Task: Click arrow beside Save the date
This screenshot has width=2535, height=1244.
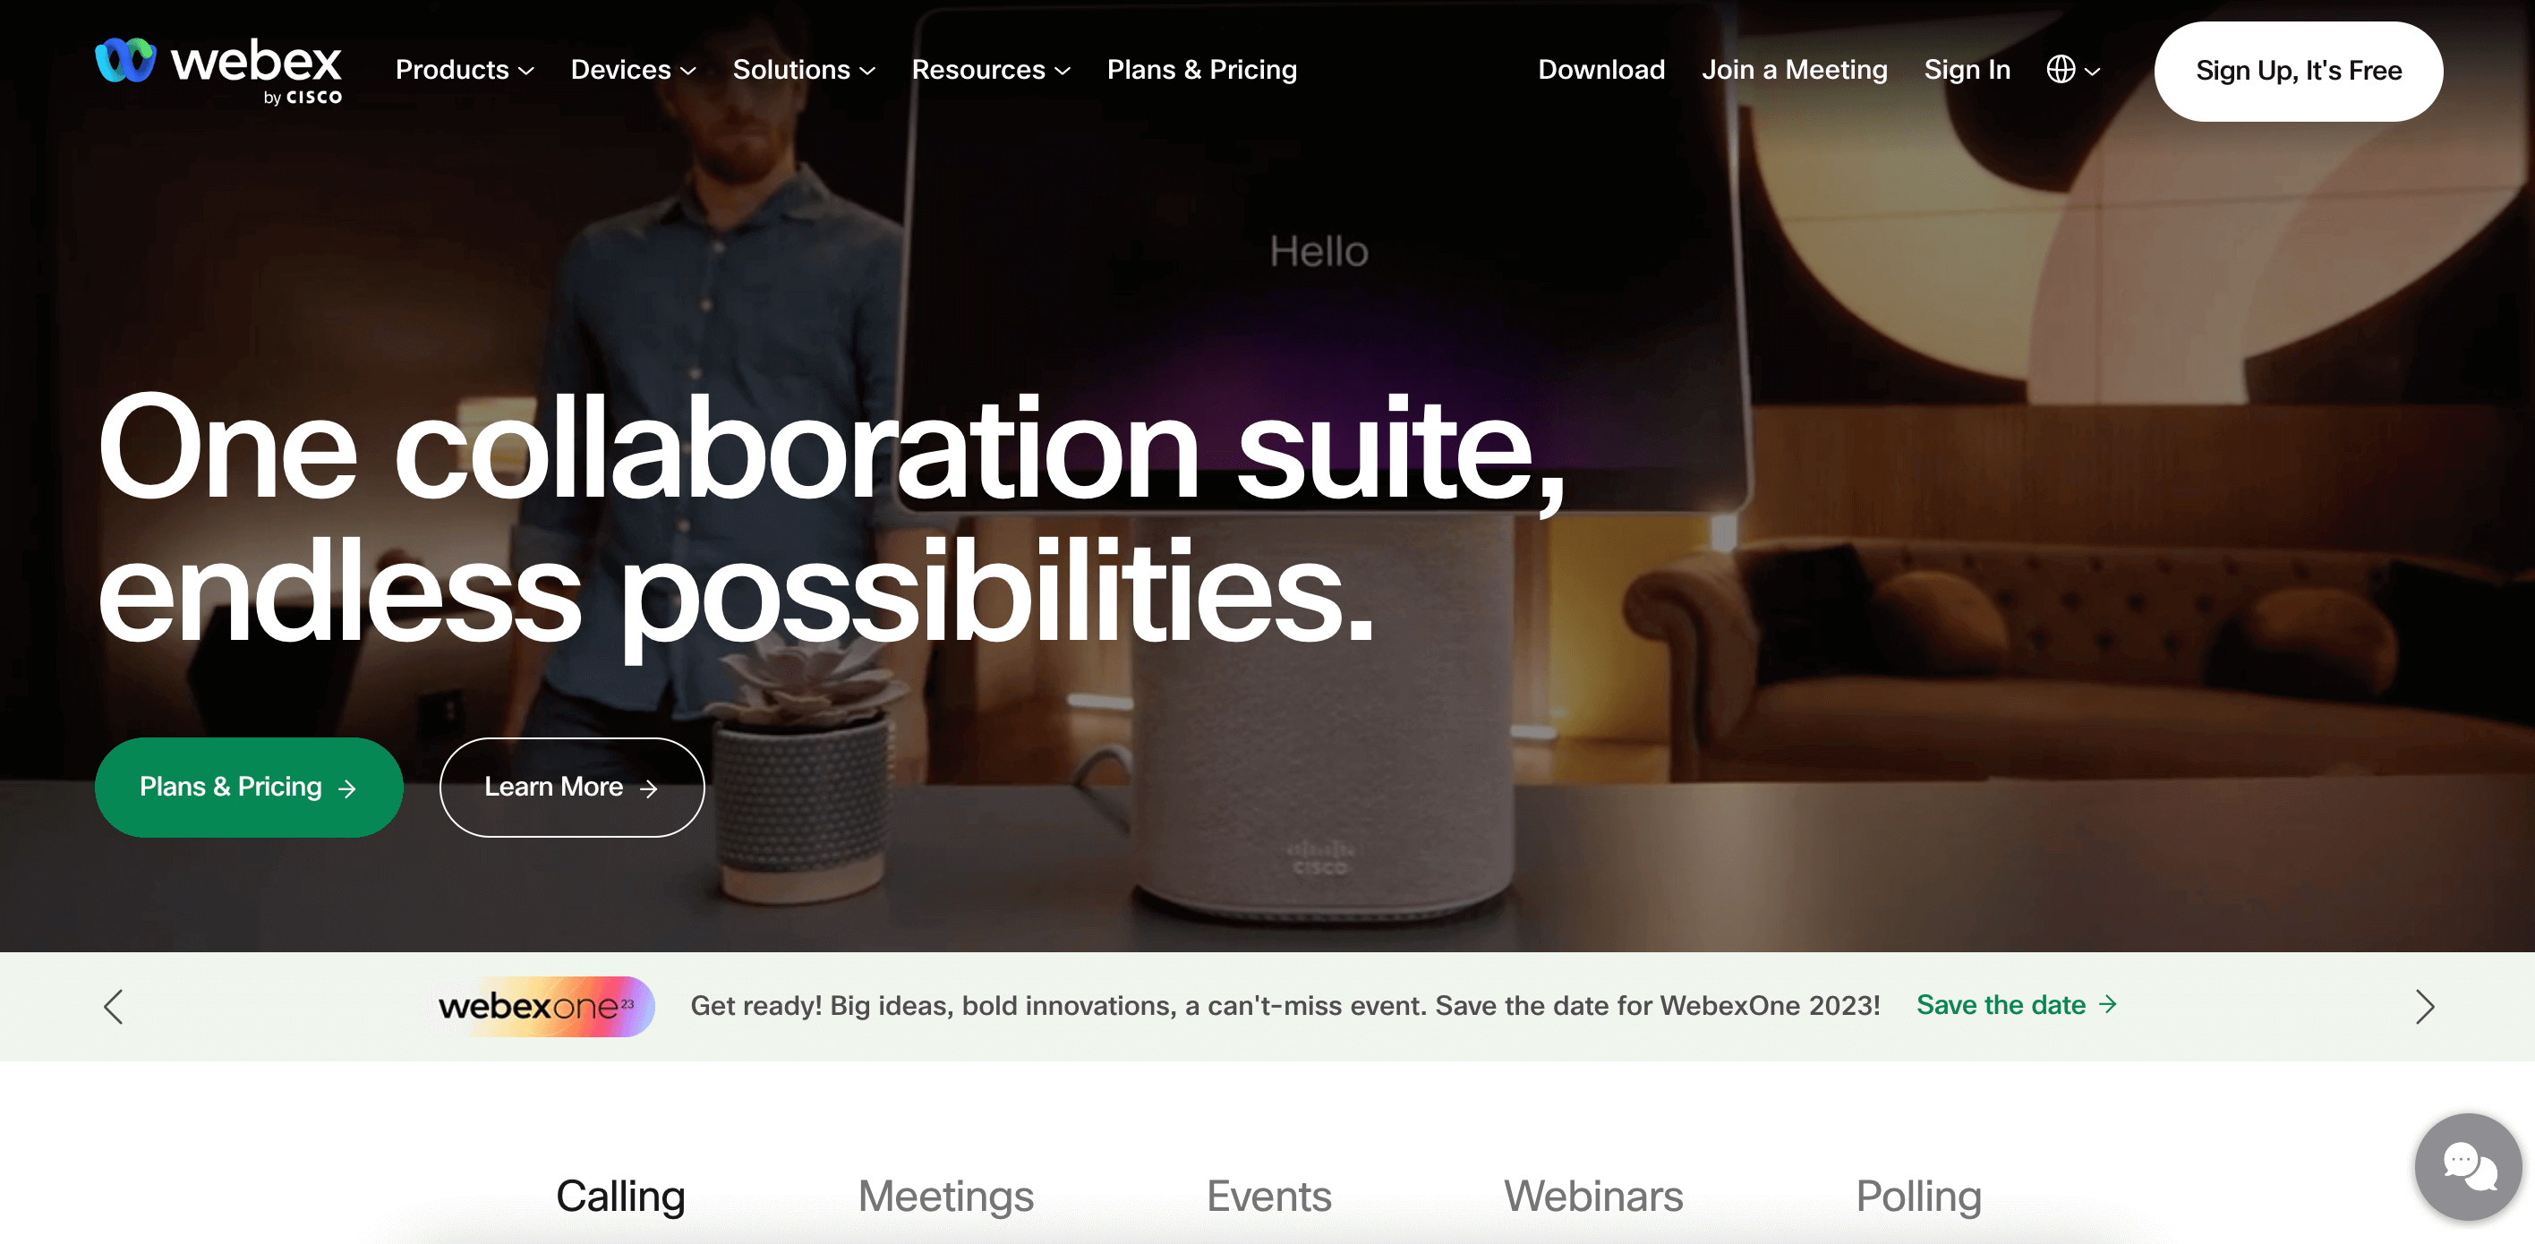Action: coord(2107,1004)
